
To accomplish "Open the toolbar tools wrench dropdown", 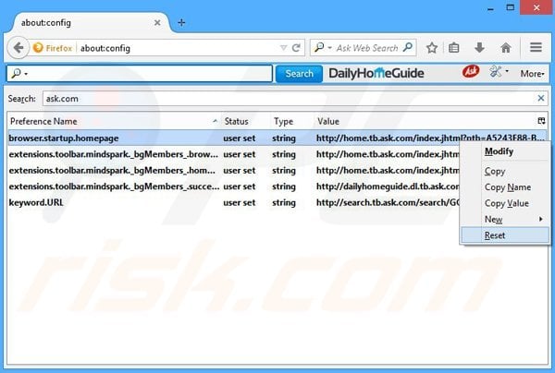I will (x=499, y=72).
